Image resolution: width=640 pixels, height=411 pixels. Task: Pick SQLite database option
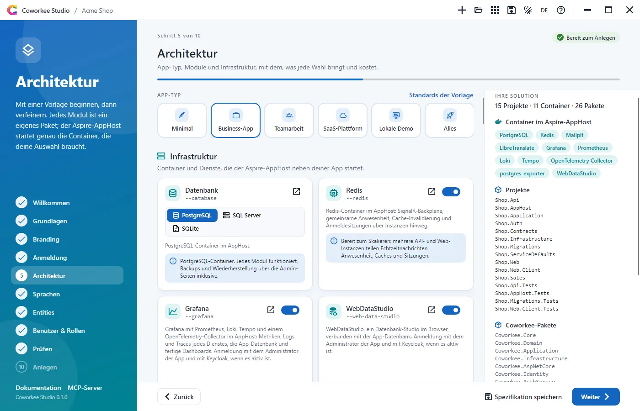pyautogui.click(x=186, y=228)
